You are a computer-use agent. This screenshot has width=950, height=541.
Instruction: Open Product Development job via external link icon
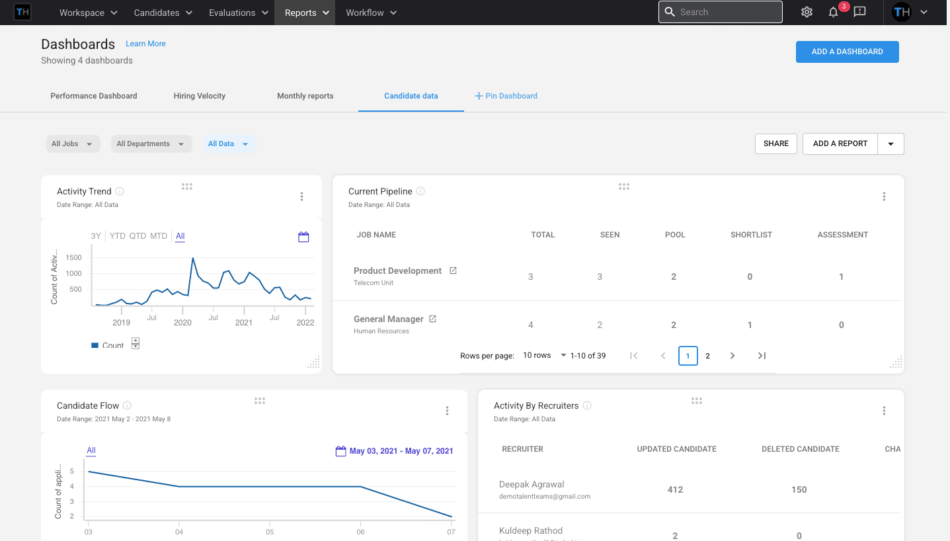click(x=452, y=270)
